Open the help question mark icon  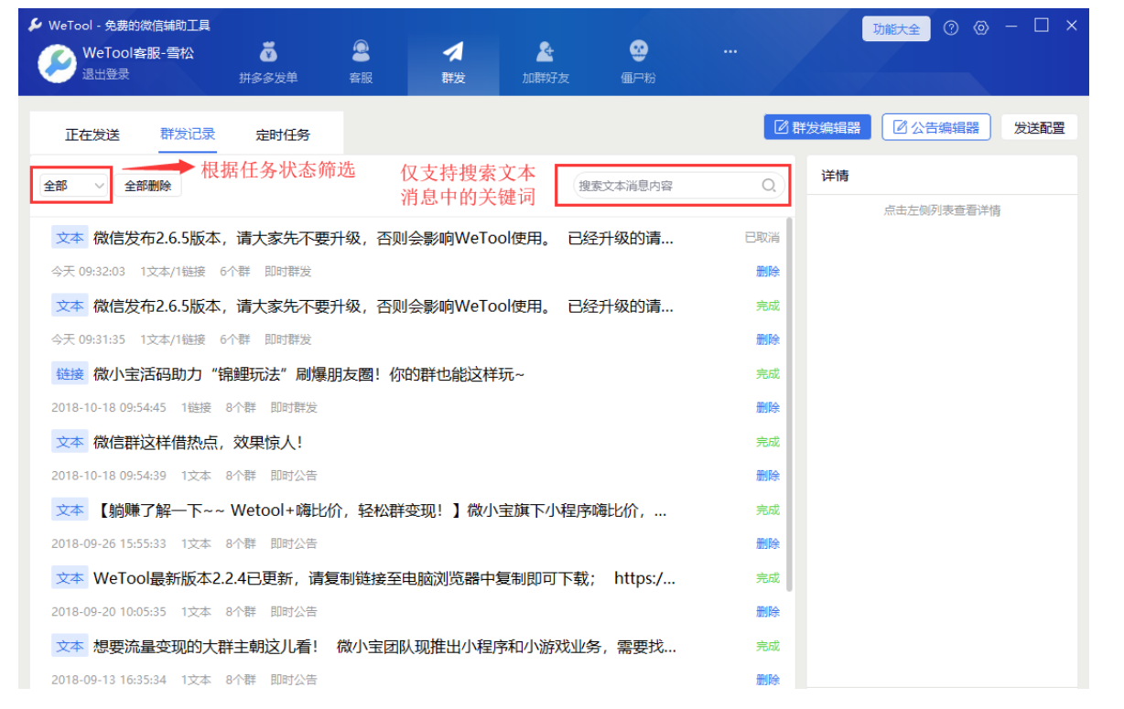coord(951,28)
